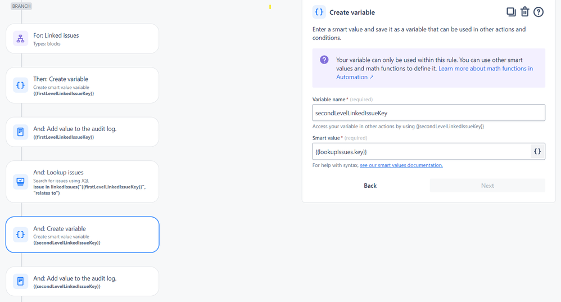Click purple info icon in the notice box
The image size is (561, 302).
click(x=324, y=60)
